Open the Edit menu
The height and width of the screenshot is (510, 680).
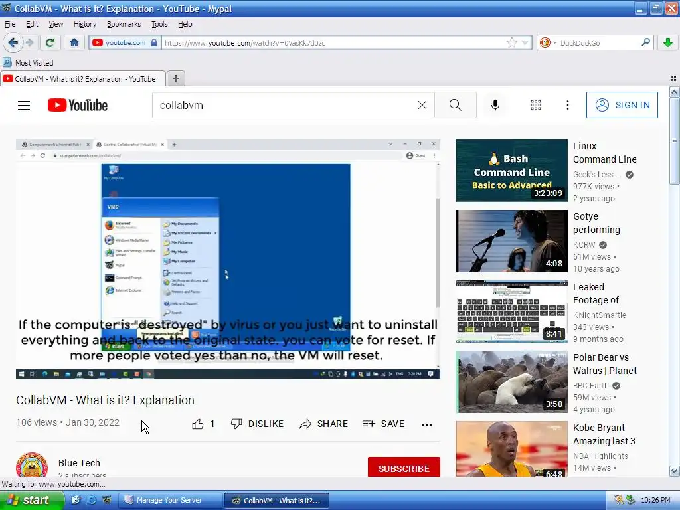coord(32,24)
